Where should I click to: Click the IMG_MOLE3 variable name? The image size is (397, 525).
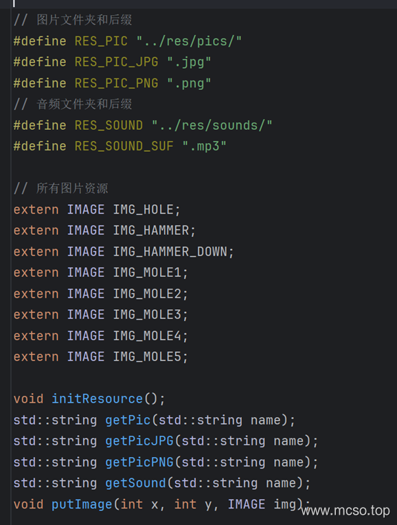pyautogui.click(x=147, y=315)
